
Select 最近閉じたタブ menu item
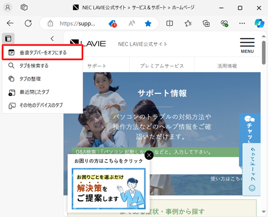[42, 92]
